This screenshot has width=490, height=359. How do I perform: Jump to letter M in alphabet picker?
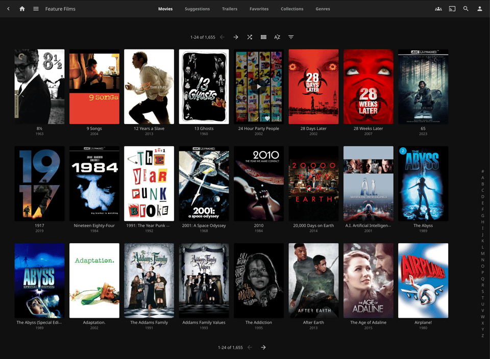[482, 253]
